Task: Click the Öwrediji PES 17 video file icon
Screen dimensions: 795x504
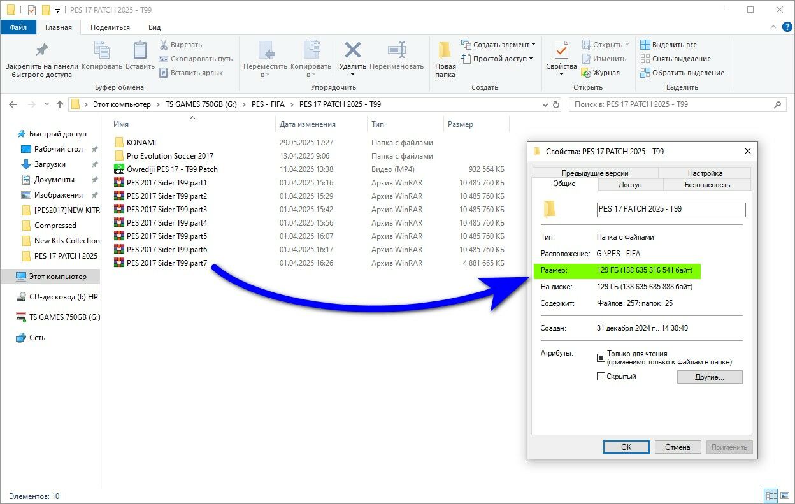Action: tap(119, 169)
